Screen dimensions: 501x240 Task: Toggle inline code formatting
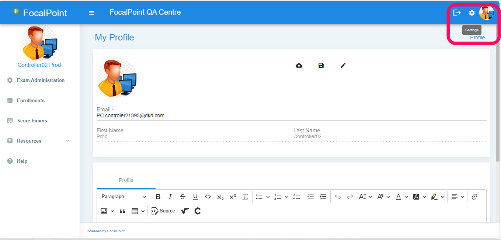tap(208, 197)
